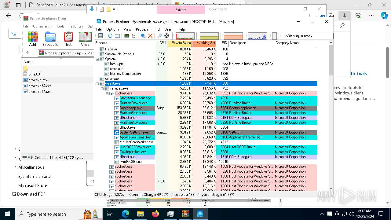Open the System Information graph icon
This screenshot has width=391, height=220.
[126, 36]
